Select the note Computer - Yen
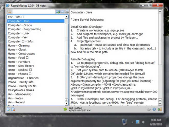Screen dimensions: 169x127 (36, 37)
